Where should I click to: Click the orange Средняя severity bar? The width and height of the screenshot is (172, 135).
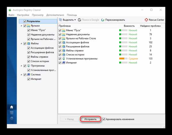tap(123, 59)
